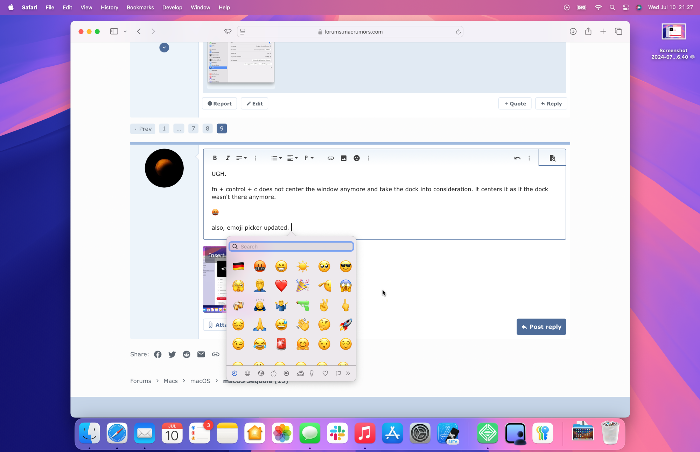Screen dimensions: 700x452
Task: Open the paragraph format dropdown
Action: coord(309,158)
